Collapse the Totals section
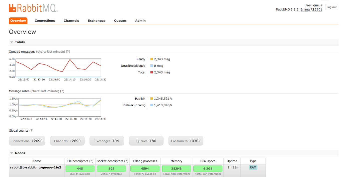This screenshot has width=349, height=177. tap(12, 42)
